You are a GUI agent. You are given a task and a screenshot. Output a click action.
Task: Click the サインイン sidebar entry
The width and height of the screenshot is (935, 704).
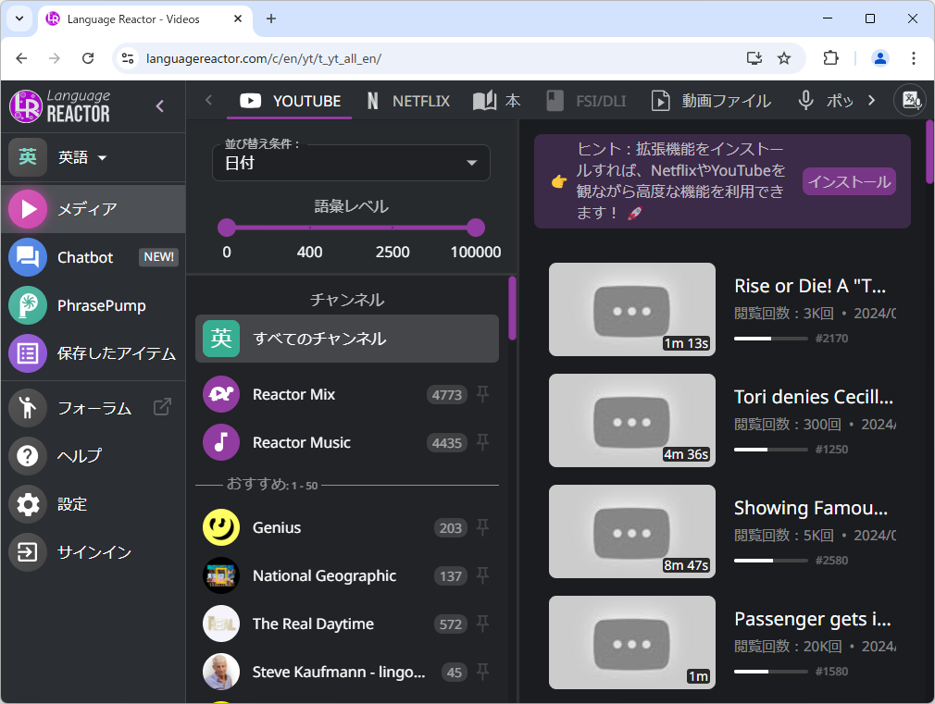click(93, 551)
